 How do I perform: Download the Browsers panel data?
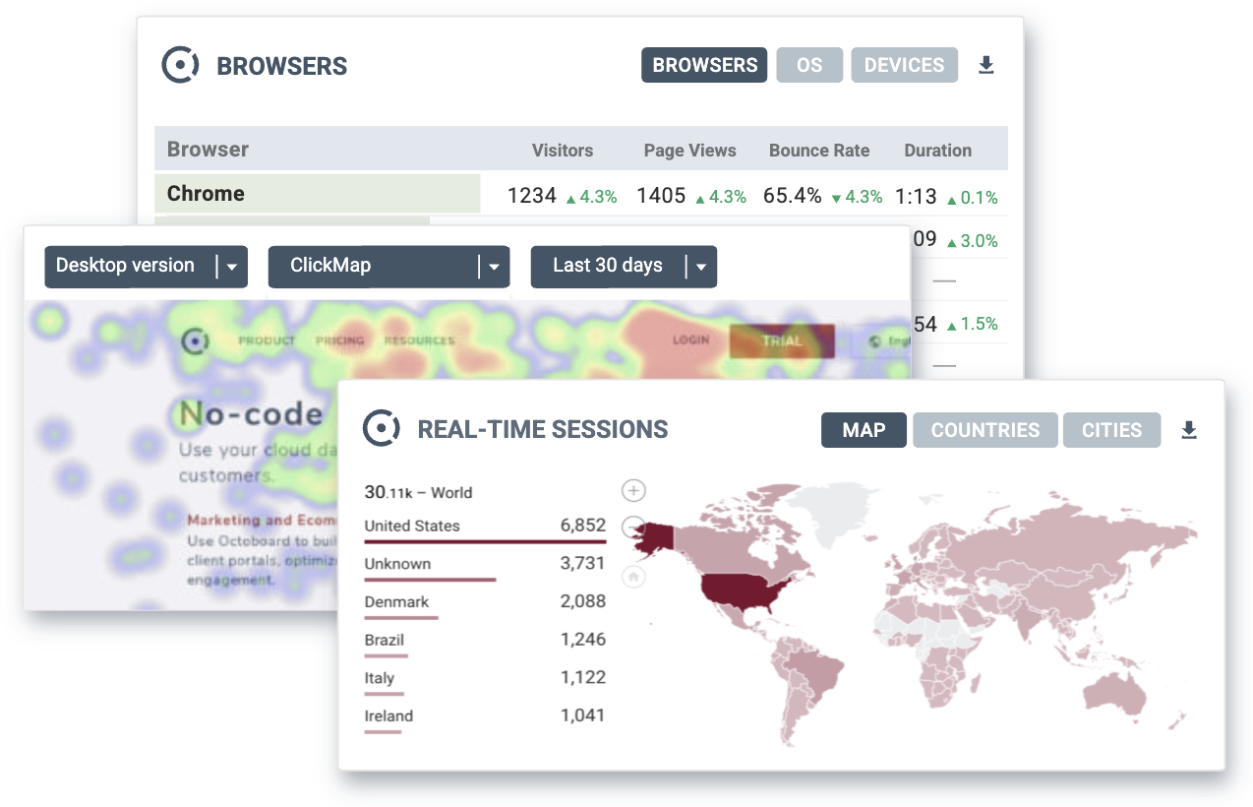[x=985, y=65]
